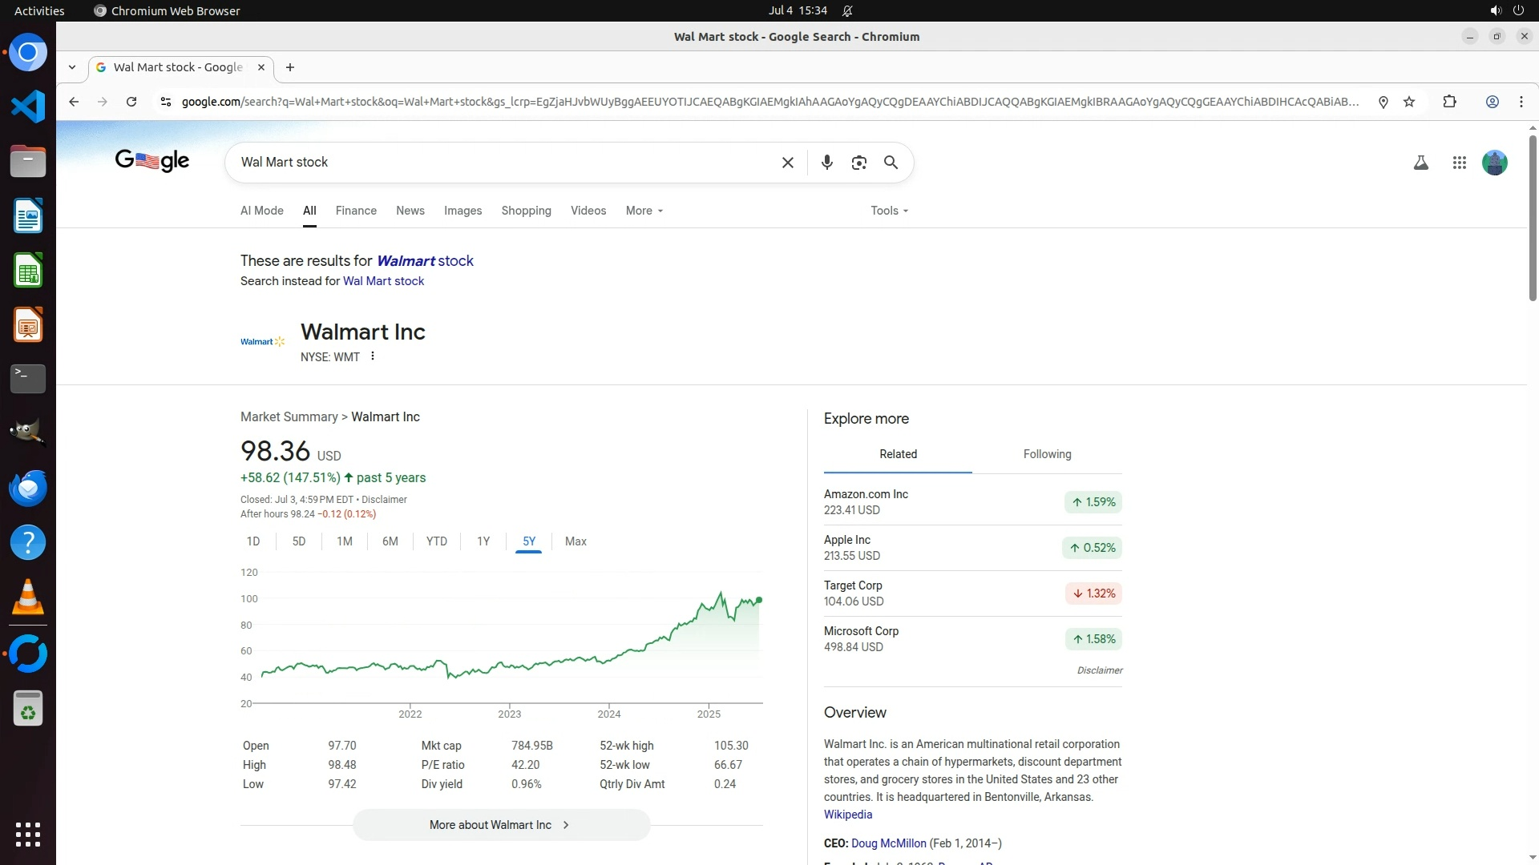This screenshot has height=865, width=1539.
Task: Open the Tools dropdown
Action: [x=889, y=211]
